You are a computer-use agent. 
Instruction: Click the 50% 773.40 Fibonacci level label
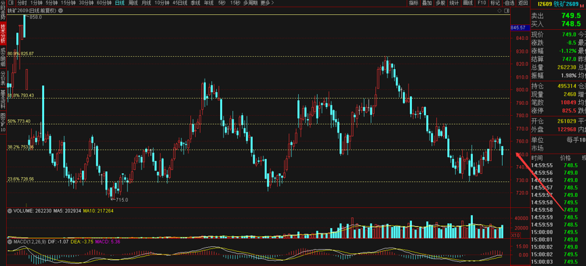(19, 121)
